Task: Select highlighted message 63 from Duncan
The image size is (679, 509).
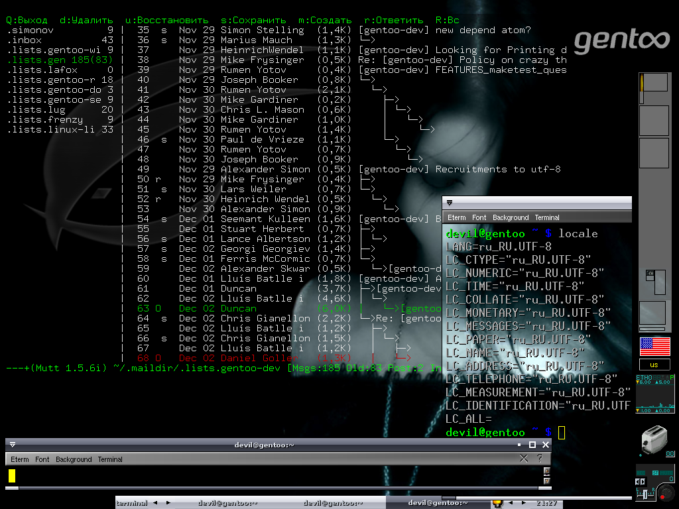Action: point(289,309)
